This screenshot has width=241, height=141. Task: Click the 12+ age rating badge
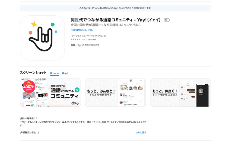pos(167,20)
